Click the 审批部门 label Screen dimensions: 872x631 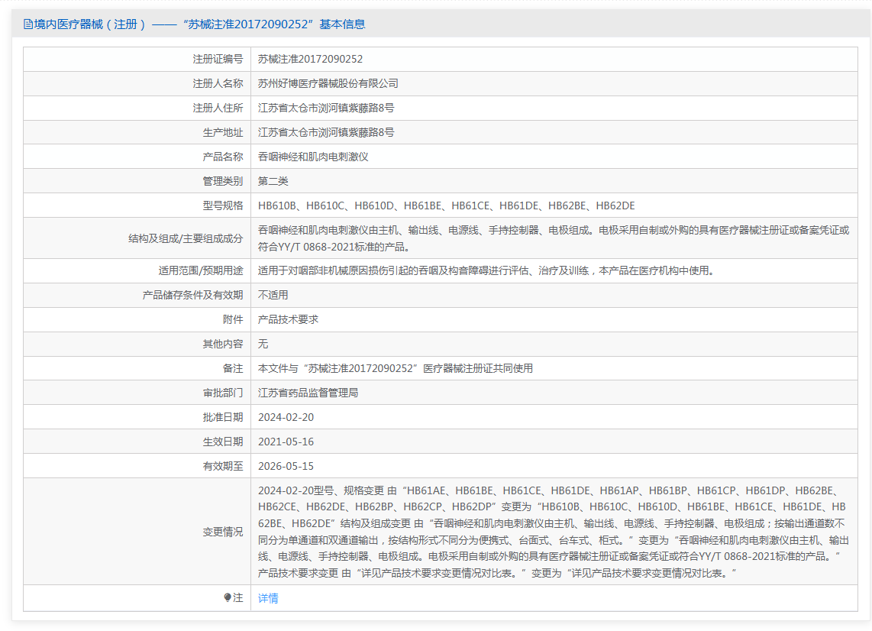pyautogui.click(x=223, y=393)
